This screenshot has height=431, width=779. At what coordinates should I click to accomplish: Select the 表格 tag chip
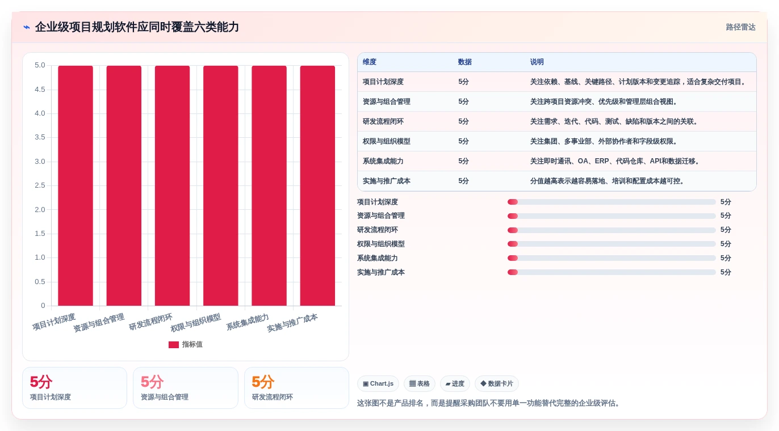coord(420,384)
